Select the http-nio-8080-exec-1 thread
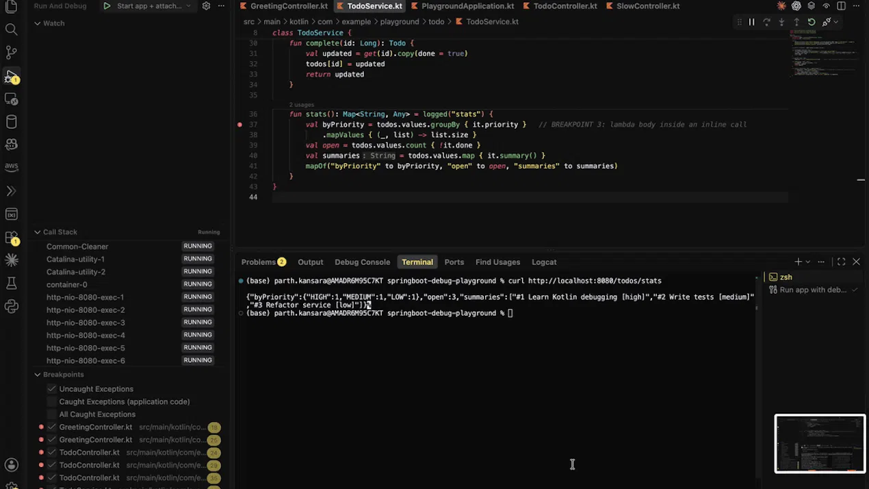Viewport: 869px width, 489px height. tap(85, 297)
